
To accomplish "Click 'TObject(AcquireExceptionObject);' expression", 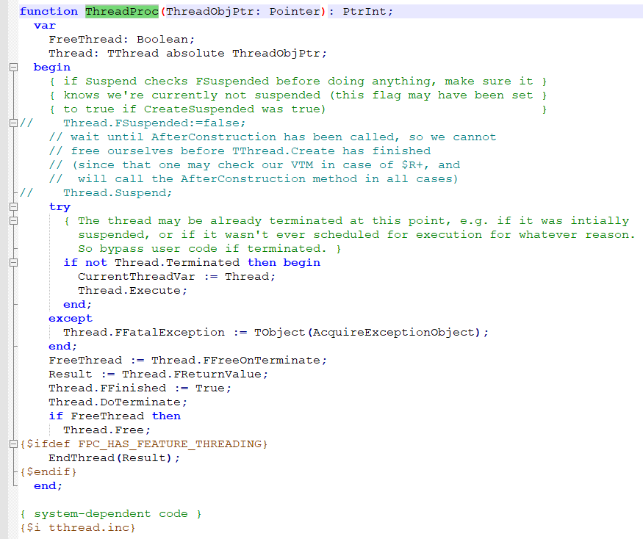I will (371, 332).
